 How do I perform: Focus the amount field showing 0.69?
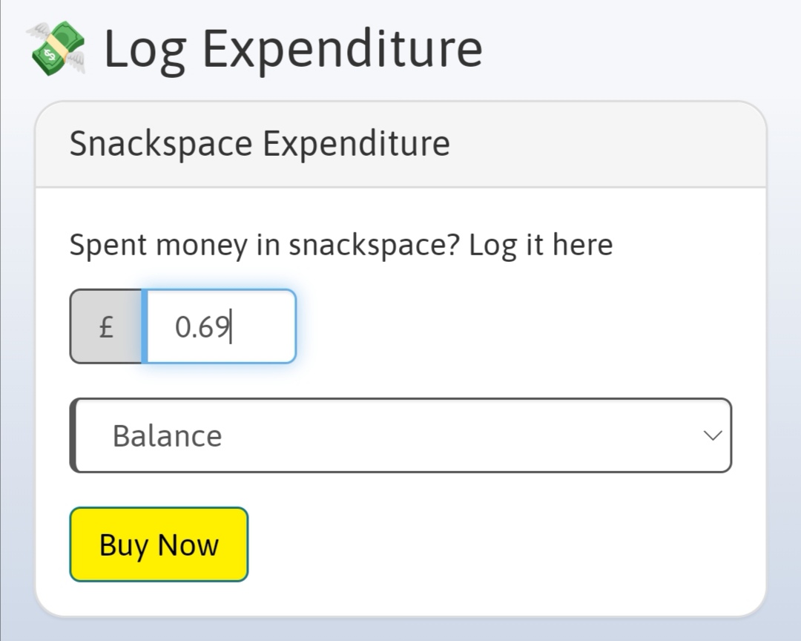tap(219, 326)
